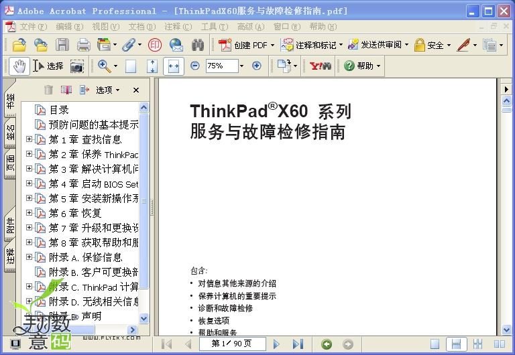515x355 pixels.
Task: Go to the first page
Action: click(x=167, y=344)
